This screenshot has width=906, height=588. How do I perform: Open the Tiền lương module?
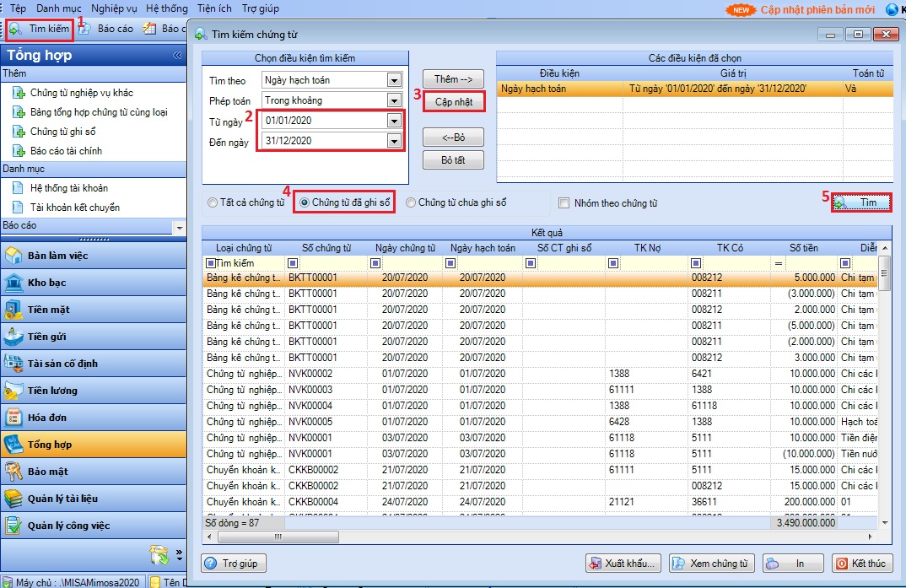[x=52, y=391]
